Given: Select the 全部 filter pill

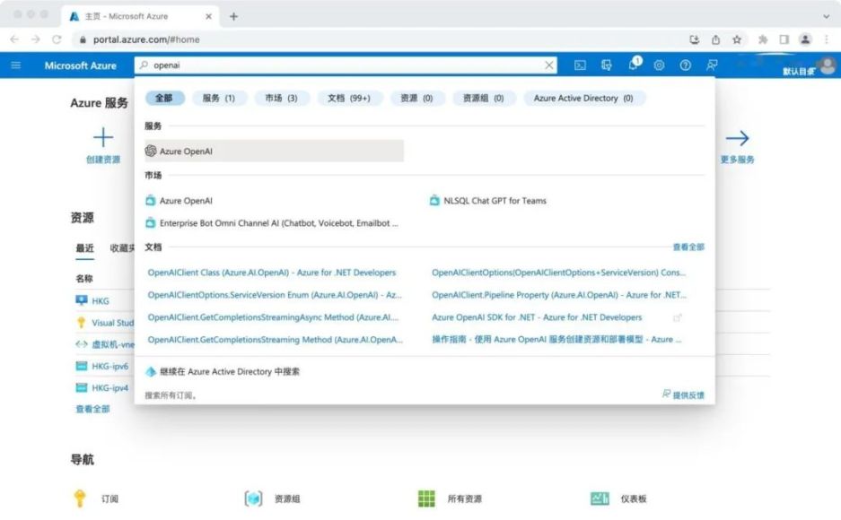Looking at the screenshot, I should [164, 98].
